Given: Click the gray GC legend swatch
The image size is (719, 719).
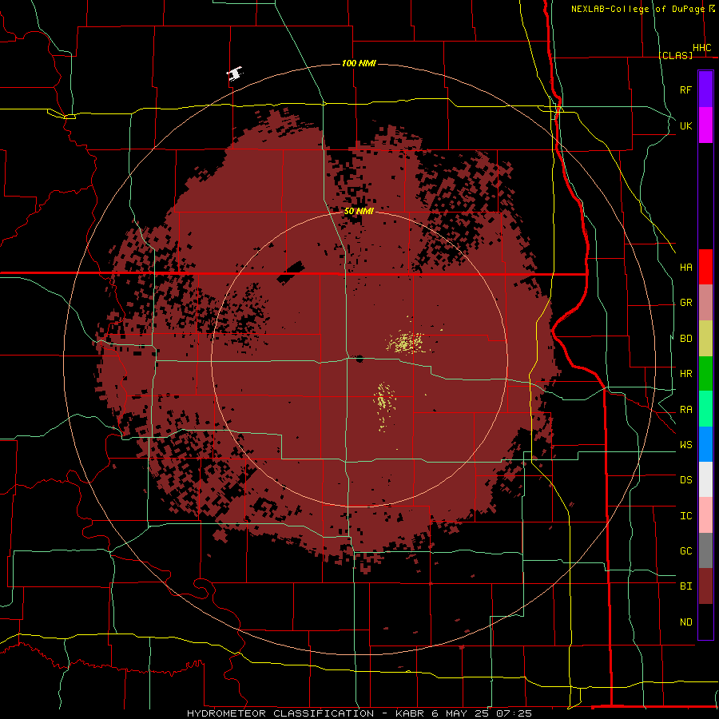Looking at the screenshot, I should click(705, 550).
